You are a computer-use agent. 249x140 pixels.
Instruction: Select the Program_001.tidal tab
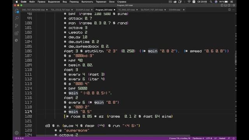(x=104, y=10)
